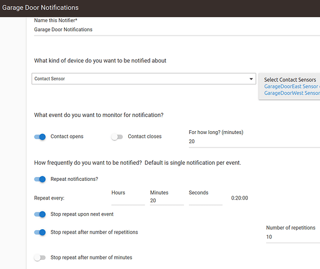The width and height of the screenshot is (320, 269).
Task: Open GarageDoorWest Sensor link
Action: [292, 93]
